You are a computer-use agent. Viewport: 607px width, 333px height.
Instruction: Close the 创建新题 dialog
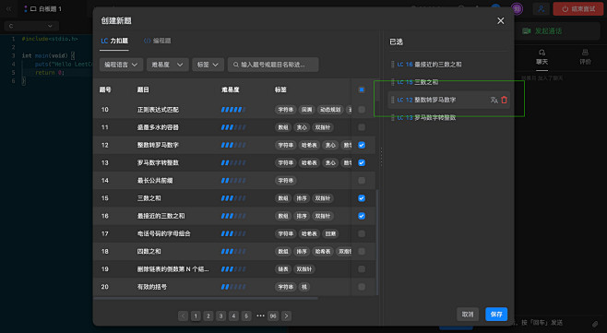501,20
